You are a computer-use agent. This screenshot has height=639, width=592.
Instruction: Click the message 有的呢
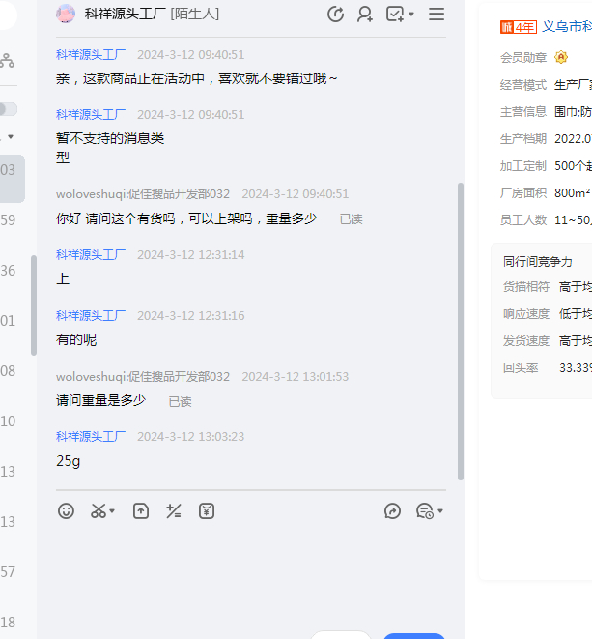click(76, 339)
